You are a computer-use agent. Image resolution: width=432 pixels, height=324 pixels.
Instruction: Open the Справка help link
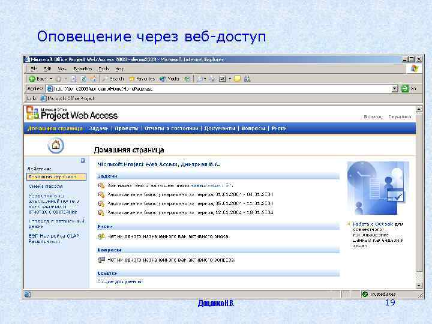coord(400,117)
